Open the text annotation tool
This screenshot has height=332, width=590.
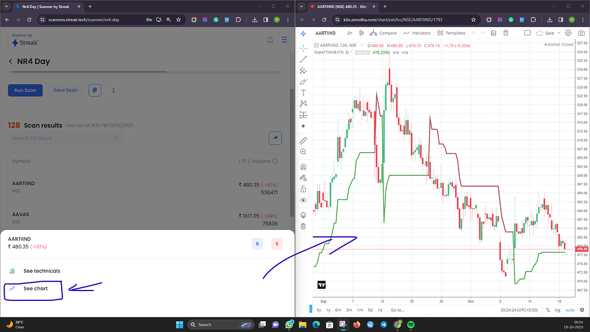pos(303,91)
